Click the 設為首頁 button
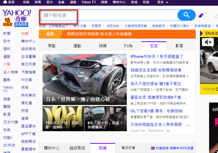218x153 pixels. pyautogui.click(x=21, y=25)
